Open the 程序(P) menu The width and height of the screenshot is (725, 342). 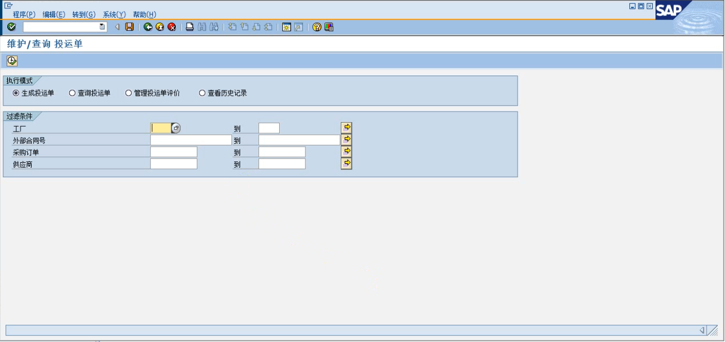pyautogui.click(x=24, y=14)
